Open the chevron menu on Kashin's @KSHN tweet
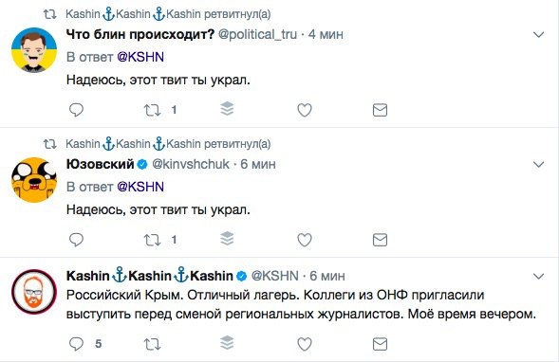 [538, 276]
